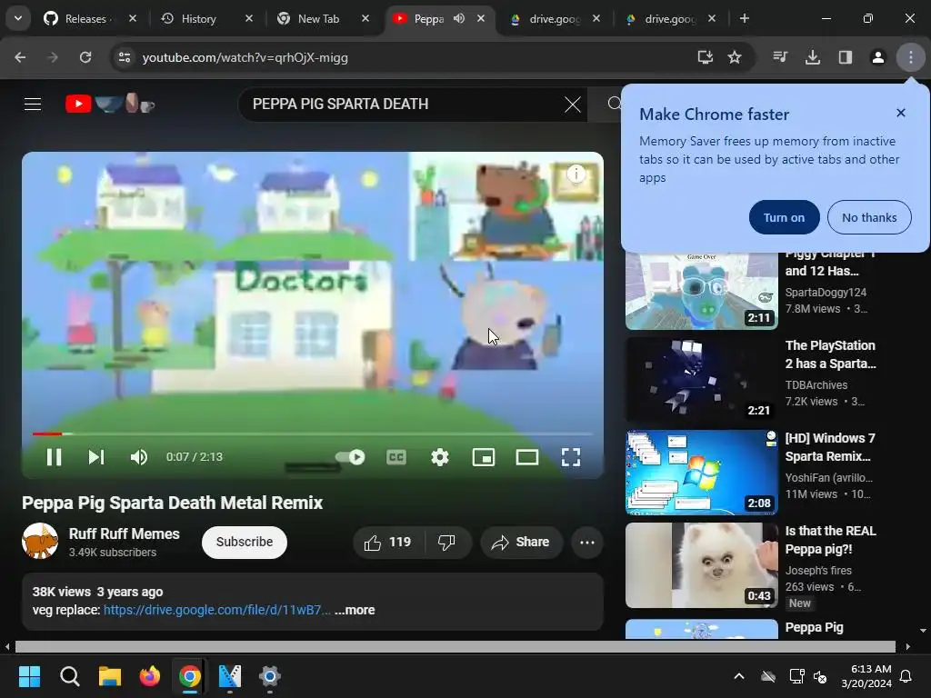
Task: Open the tab search dropdown arrow
Action: 18,18
